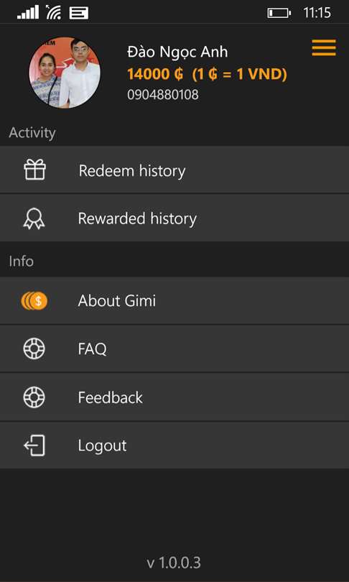The width and height of the screenshot is (349, 582).
Task: Tap the Wi-Fi status icon
Action: click(x=54, y=12)
